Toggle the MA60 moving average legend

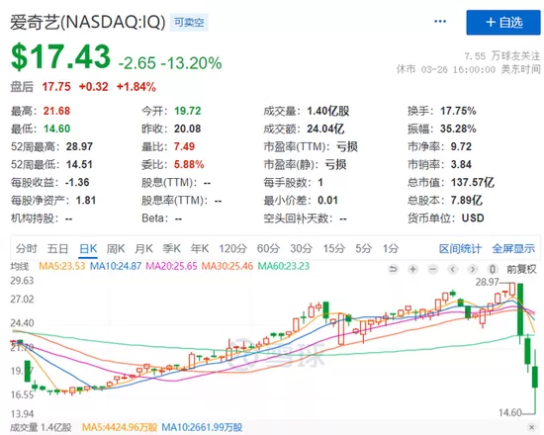coord(284,266)
